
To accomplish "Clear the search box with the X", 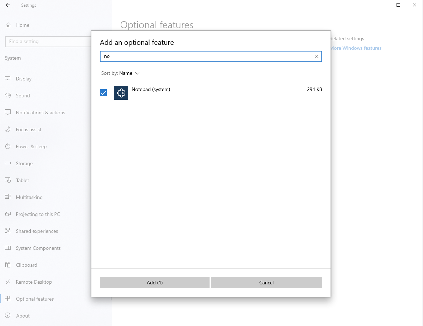I will point(317,56).
